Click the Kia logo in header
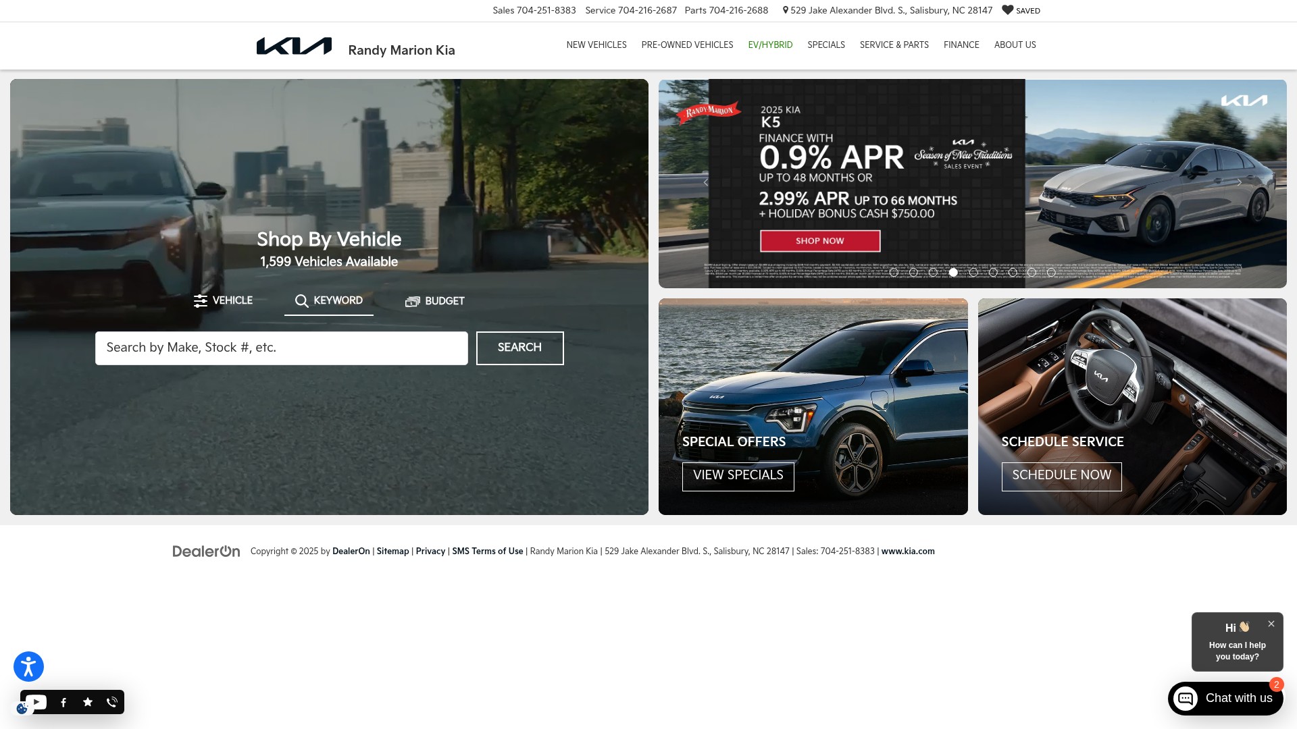1297x729 pixels. pyautogui.click(x=294, y=46)
